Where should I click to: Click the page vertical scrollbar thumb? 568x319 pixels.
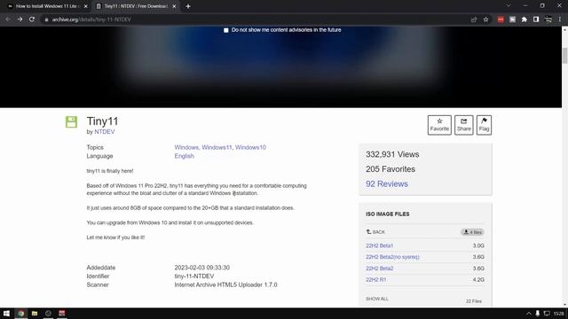tap(564, 56)
